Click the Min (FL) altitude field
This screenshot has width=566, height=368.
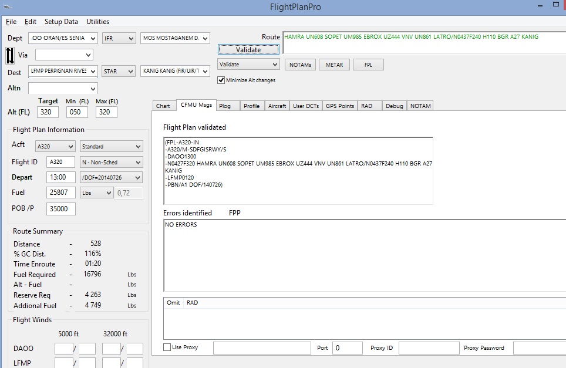(x=77, y=112)
